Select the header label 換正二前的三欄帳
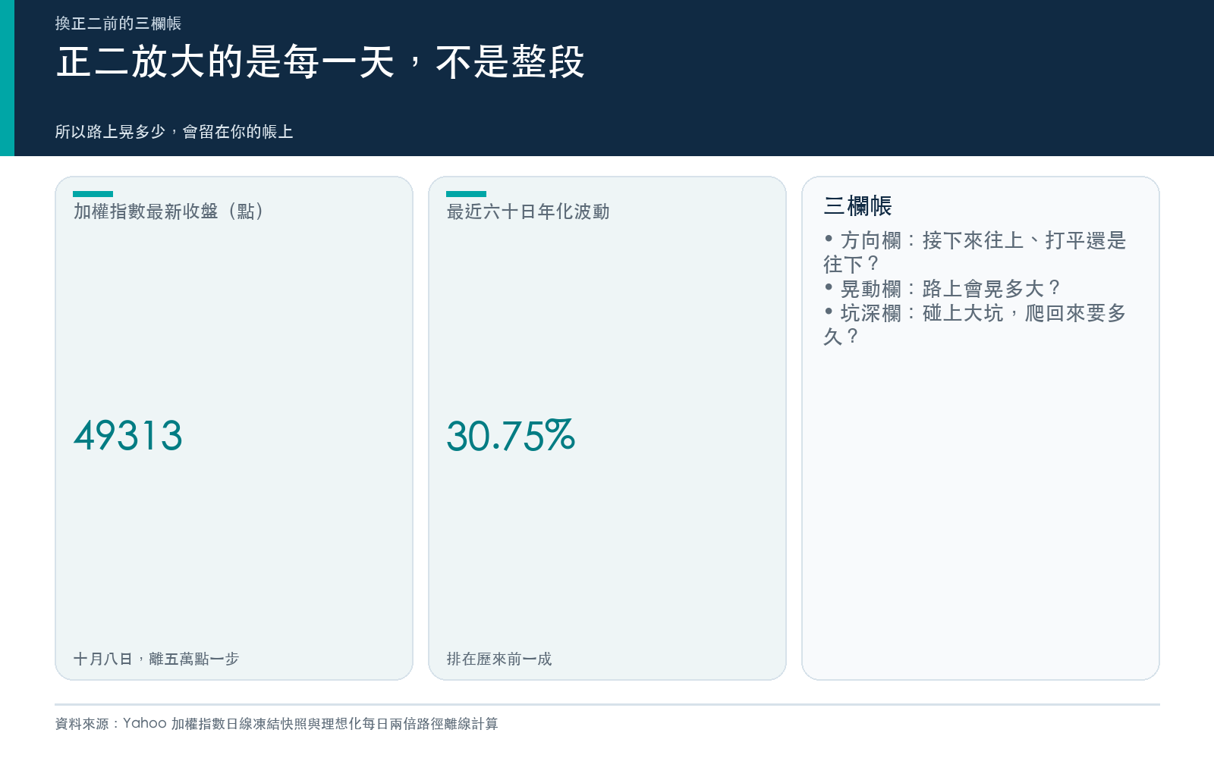Screen dimensions: 1214x758 (118, 23)
